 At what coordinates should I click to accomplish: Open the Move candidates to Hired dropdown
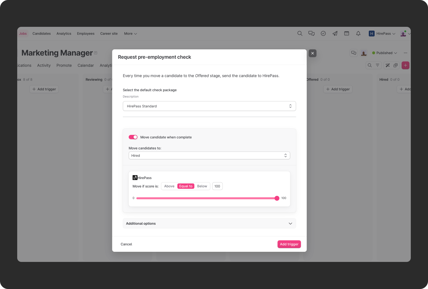[209, 156]
